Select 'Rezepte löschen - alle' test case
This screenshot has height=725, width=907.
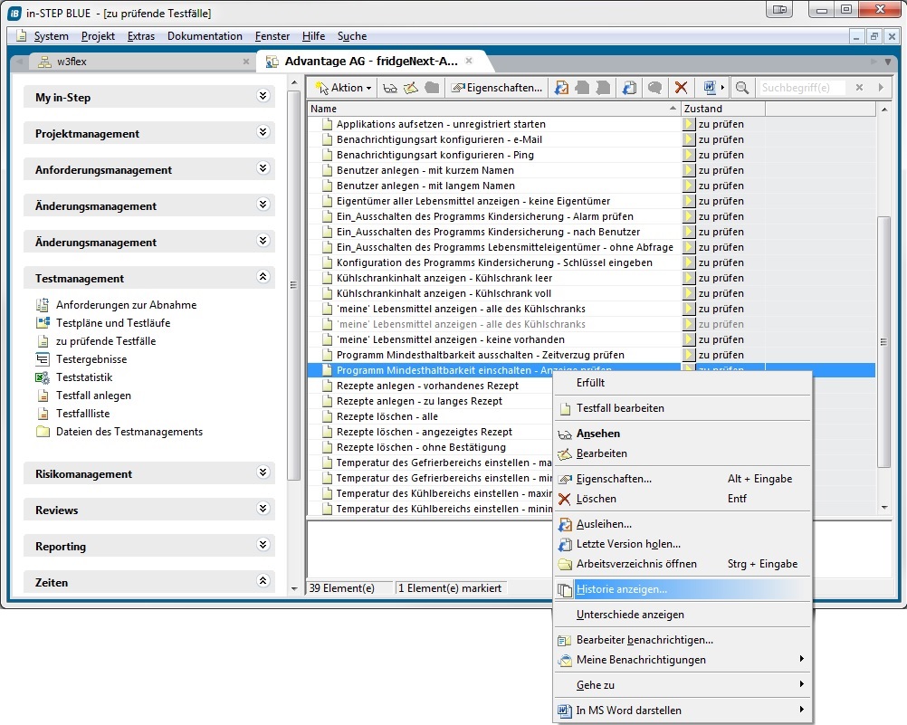[387, 416]
